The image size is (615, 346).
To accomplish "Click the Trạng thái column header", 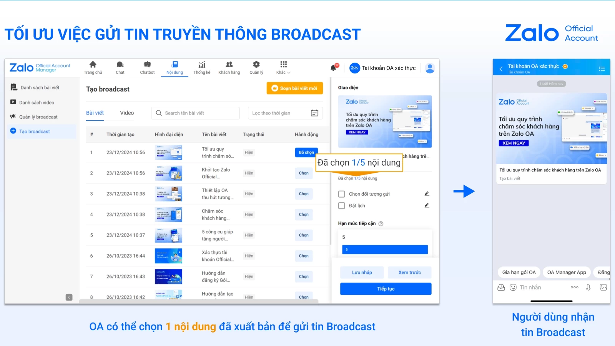I will (254, 135).
